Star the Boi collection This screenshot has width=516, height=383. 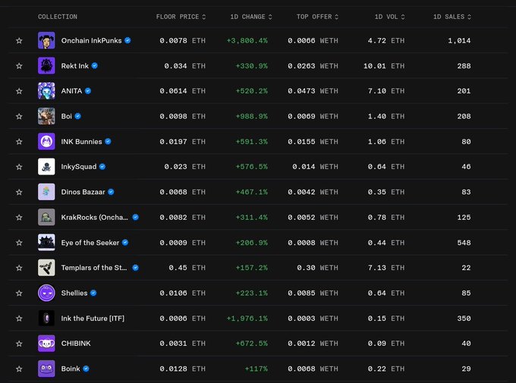[x=19, y=116]
